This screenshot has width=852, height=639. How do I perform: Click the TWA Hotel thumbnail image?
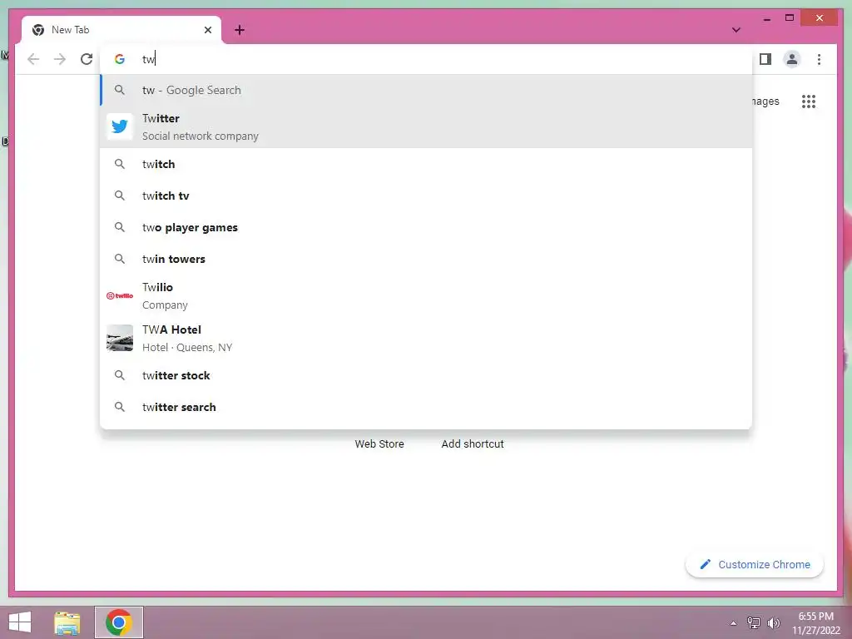point(120,338)
